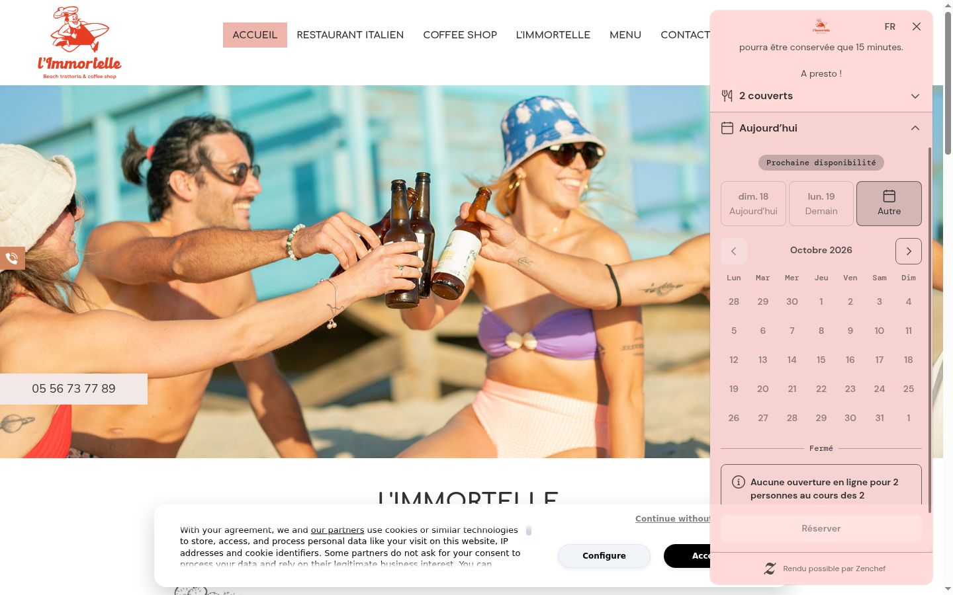
Task: Go to previous month in calendar
Action: point(734,251)
